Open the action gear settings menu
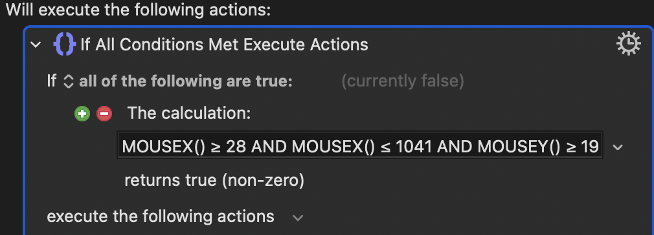This screenshot has height=235, width=654. point(628,44)
